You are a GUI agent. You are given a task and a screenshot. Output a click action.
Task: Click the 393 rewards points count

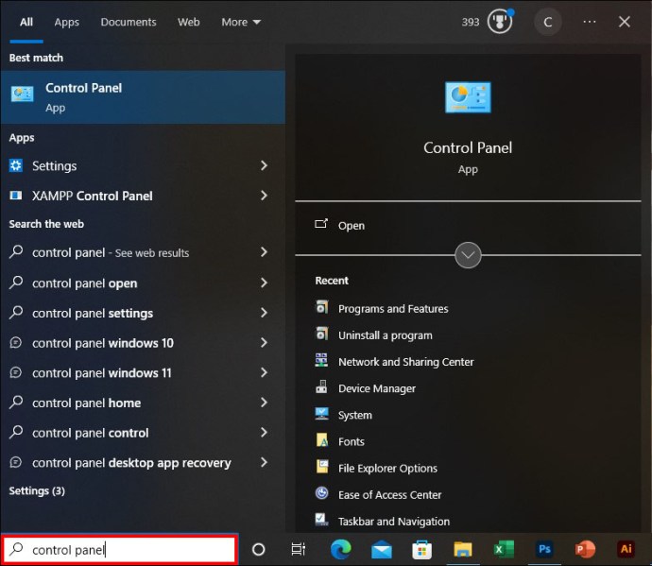[471, 22]
